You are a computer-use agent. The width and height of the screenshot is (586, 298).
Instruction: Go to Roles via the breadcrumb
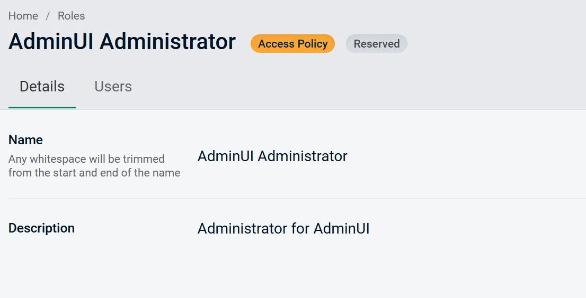pyautogui.click(x=72, y=16)
